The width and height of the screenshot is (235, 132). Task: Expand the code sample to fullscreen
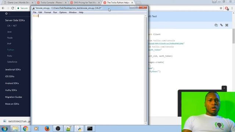pyautogui.click(x=227, y=25)
